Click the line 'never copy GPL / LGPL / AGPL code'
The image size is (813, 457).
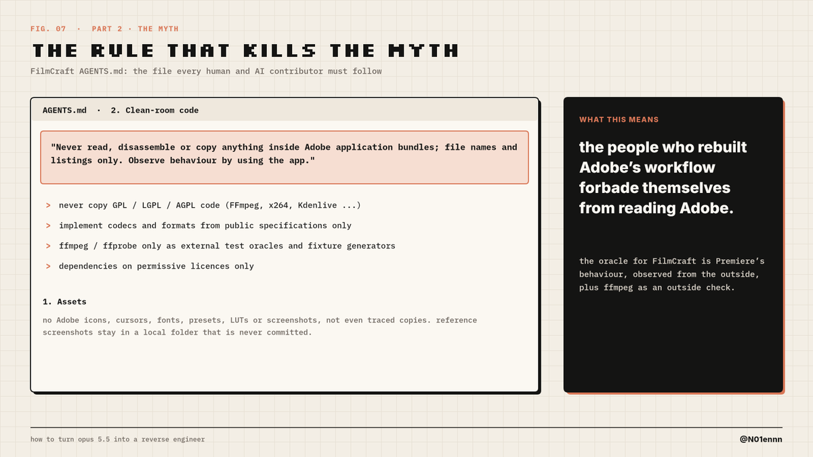[210, 205]
